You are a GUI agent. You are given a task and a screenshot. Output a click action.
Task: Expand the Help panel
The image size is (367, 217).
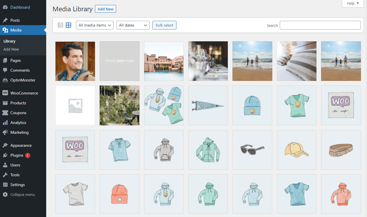pos(353,3)
